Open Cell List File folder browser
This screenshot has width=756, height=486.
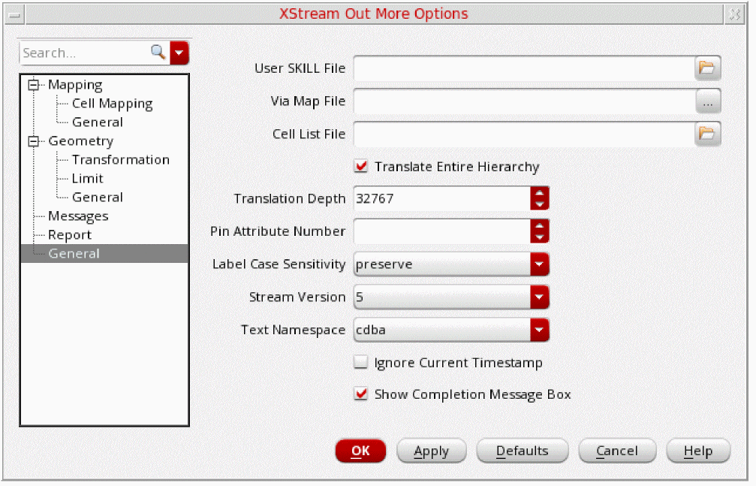pyautogui.click(x=707, y=134)
